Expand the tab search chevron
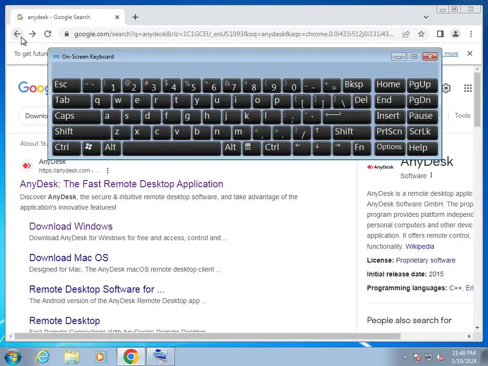This screenshot has width=488, height=366. pyautogui.click(x=426, y=17)
